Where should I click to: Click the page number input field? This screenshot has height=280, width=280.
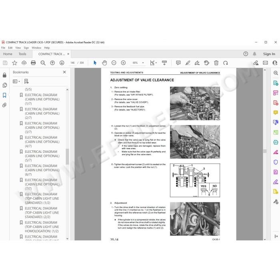[x=72, y=63]
